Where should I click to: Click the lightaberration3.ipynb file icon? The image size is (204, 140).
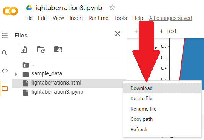(26, 93)
